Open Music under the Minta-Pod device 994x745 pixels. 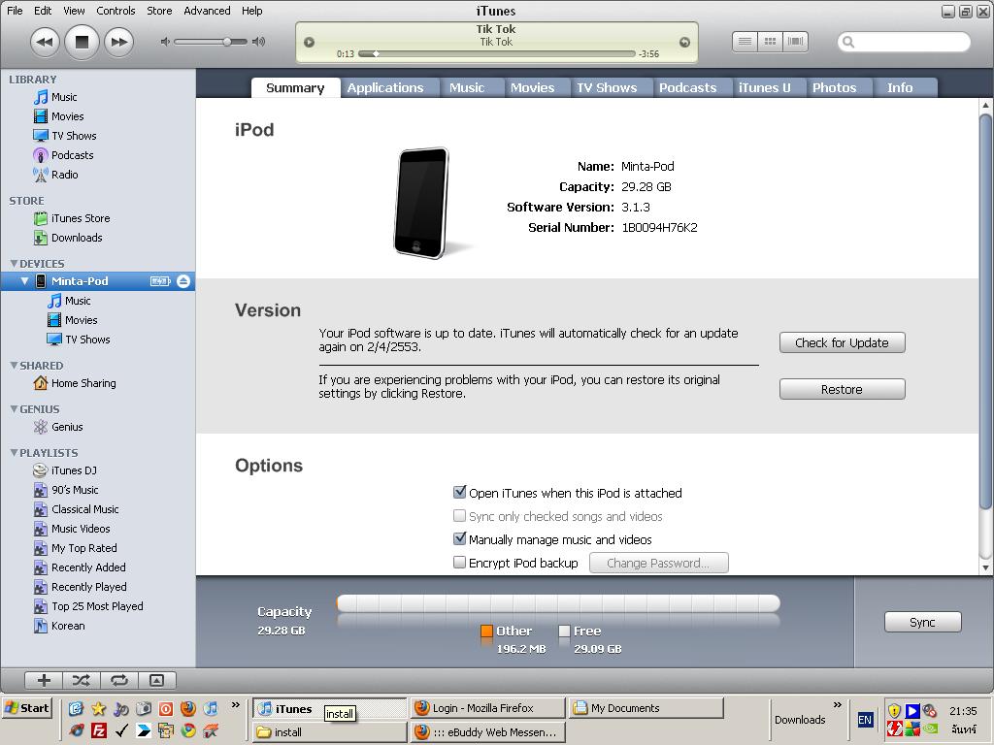pyautogui.click(x=78, y=301)
